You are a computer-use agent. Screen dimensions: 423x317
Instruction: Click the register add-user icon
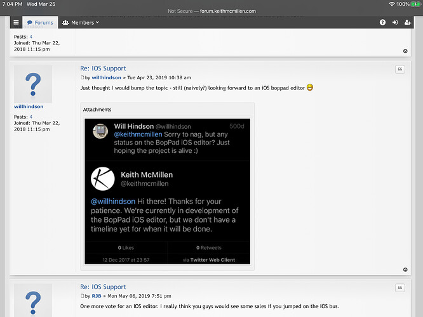pyautogui.click(x=407, y=22)
